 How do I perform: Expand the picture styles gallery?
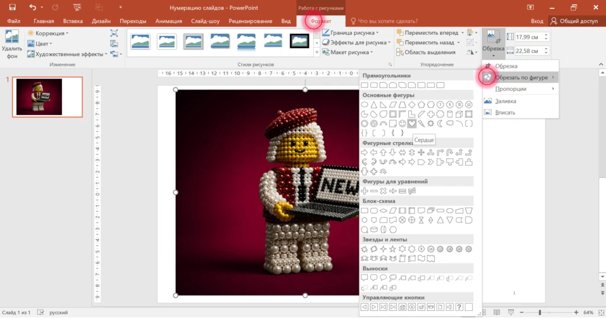[x=317, y=52]
